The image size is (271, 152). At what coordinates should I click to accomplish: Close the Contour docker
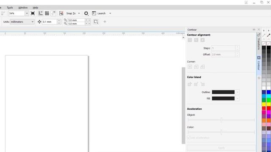click(259, 30)
